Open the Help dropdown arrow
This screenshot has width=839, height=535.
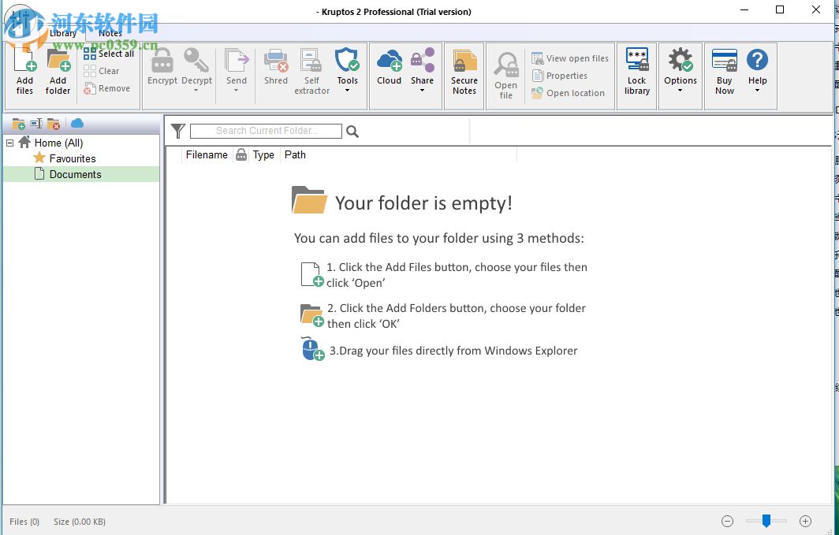point(757,91)
